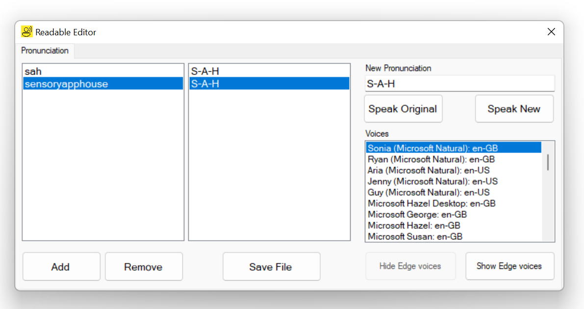Screen dimensions: 584x309
Task: Switch to the Pronunciation tab
Action: 45,51
